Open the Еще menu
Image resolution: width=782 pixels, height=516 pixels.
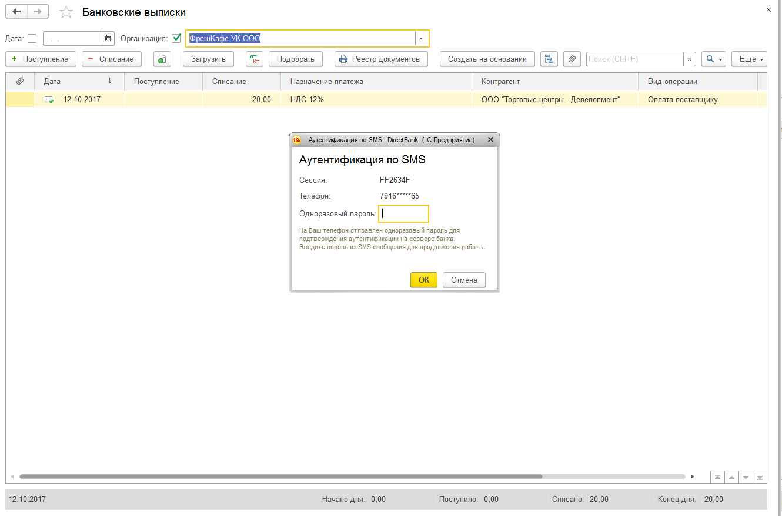749,59
